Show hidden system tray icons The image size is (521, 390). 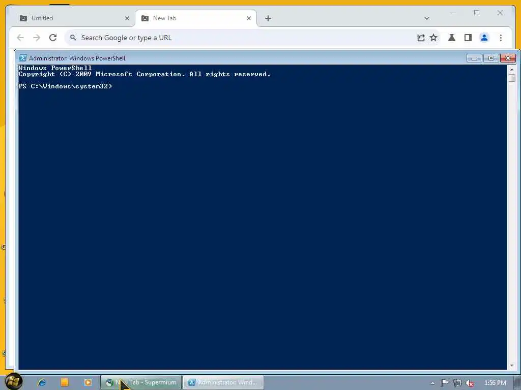click(x=432, y=383)
